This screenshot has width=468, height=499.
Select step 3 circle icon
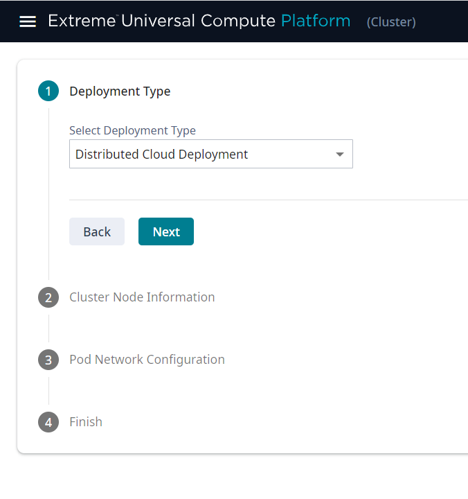48,360
